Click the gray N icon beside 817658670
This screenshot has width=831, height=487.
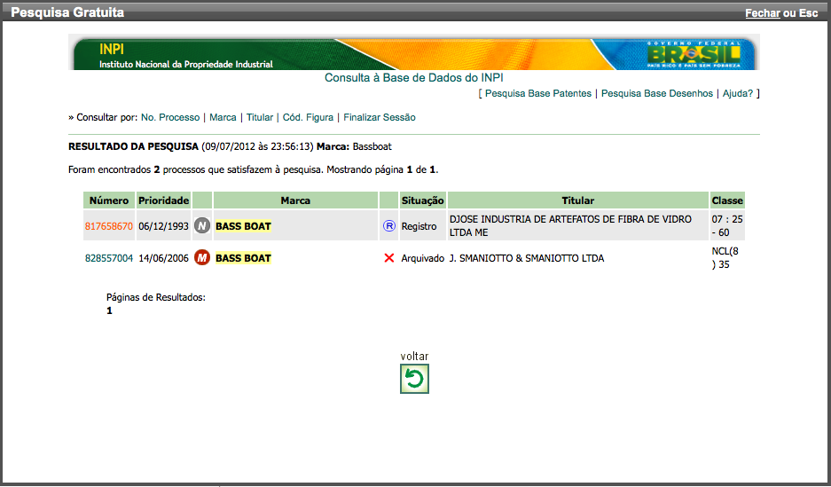(202, 225)
